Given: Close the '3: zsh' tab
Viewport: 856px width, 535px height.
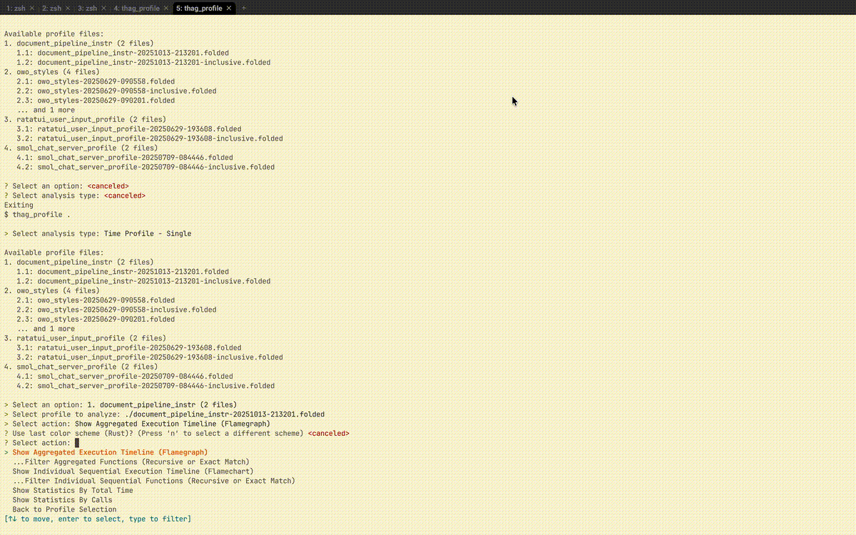Looking at the screenshot, I should pyautogui.click(x=103, y=8).
